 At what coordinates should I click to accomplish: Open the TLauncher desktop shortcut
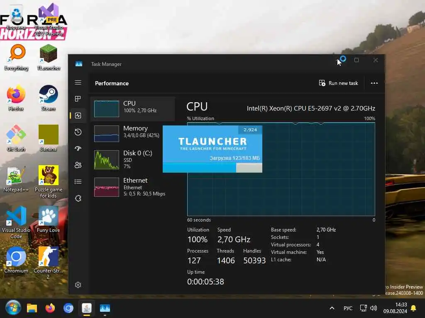49,57
